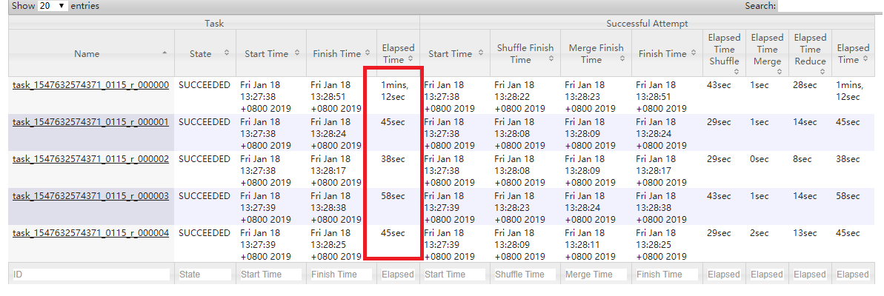
Task: Select the 8sec reduce time cell
Action: 802,159
